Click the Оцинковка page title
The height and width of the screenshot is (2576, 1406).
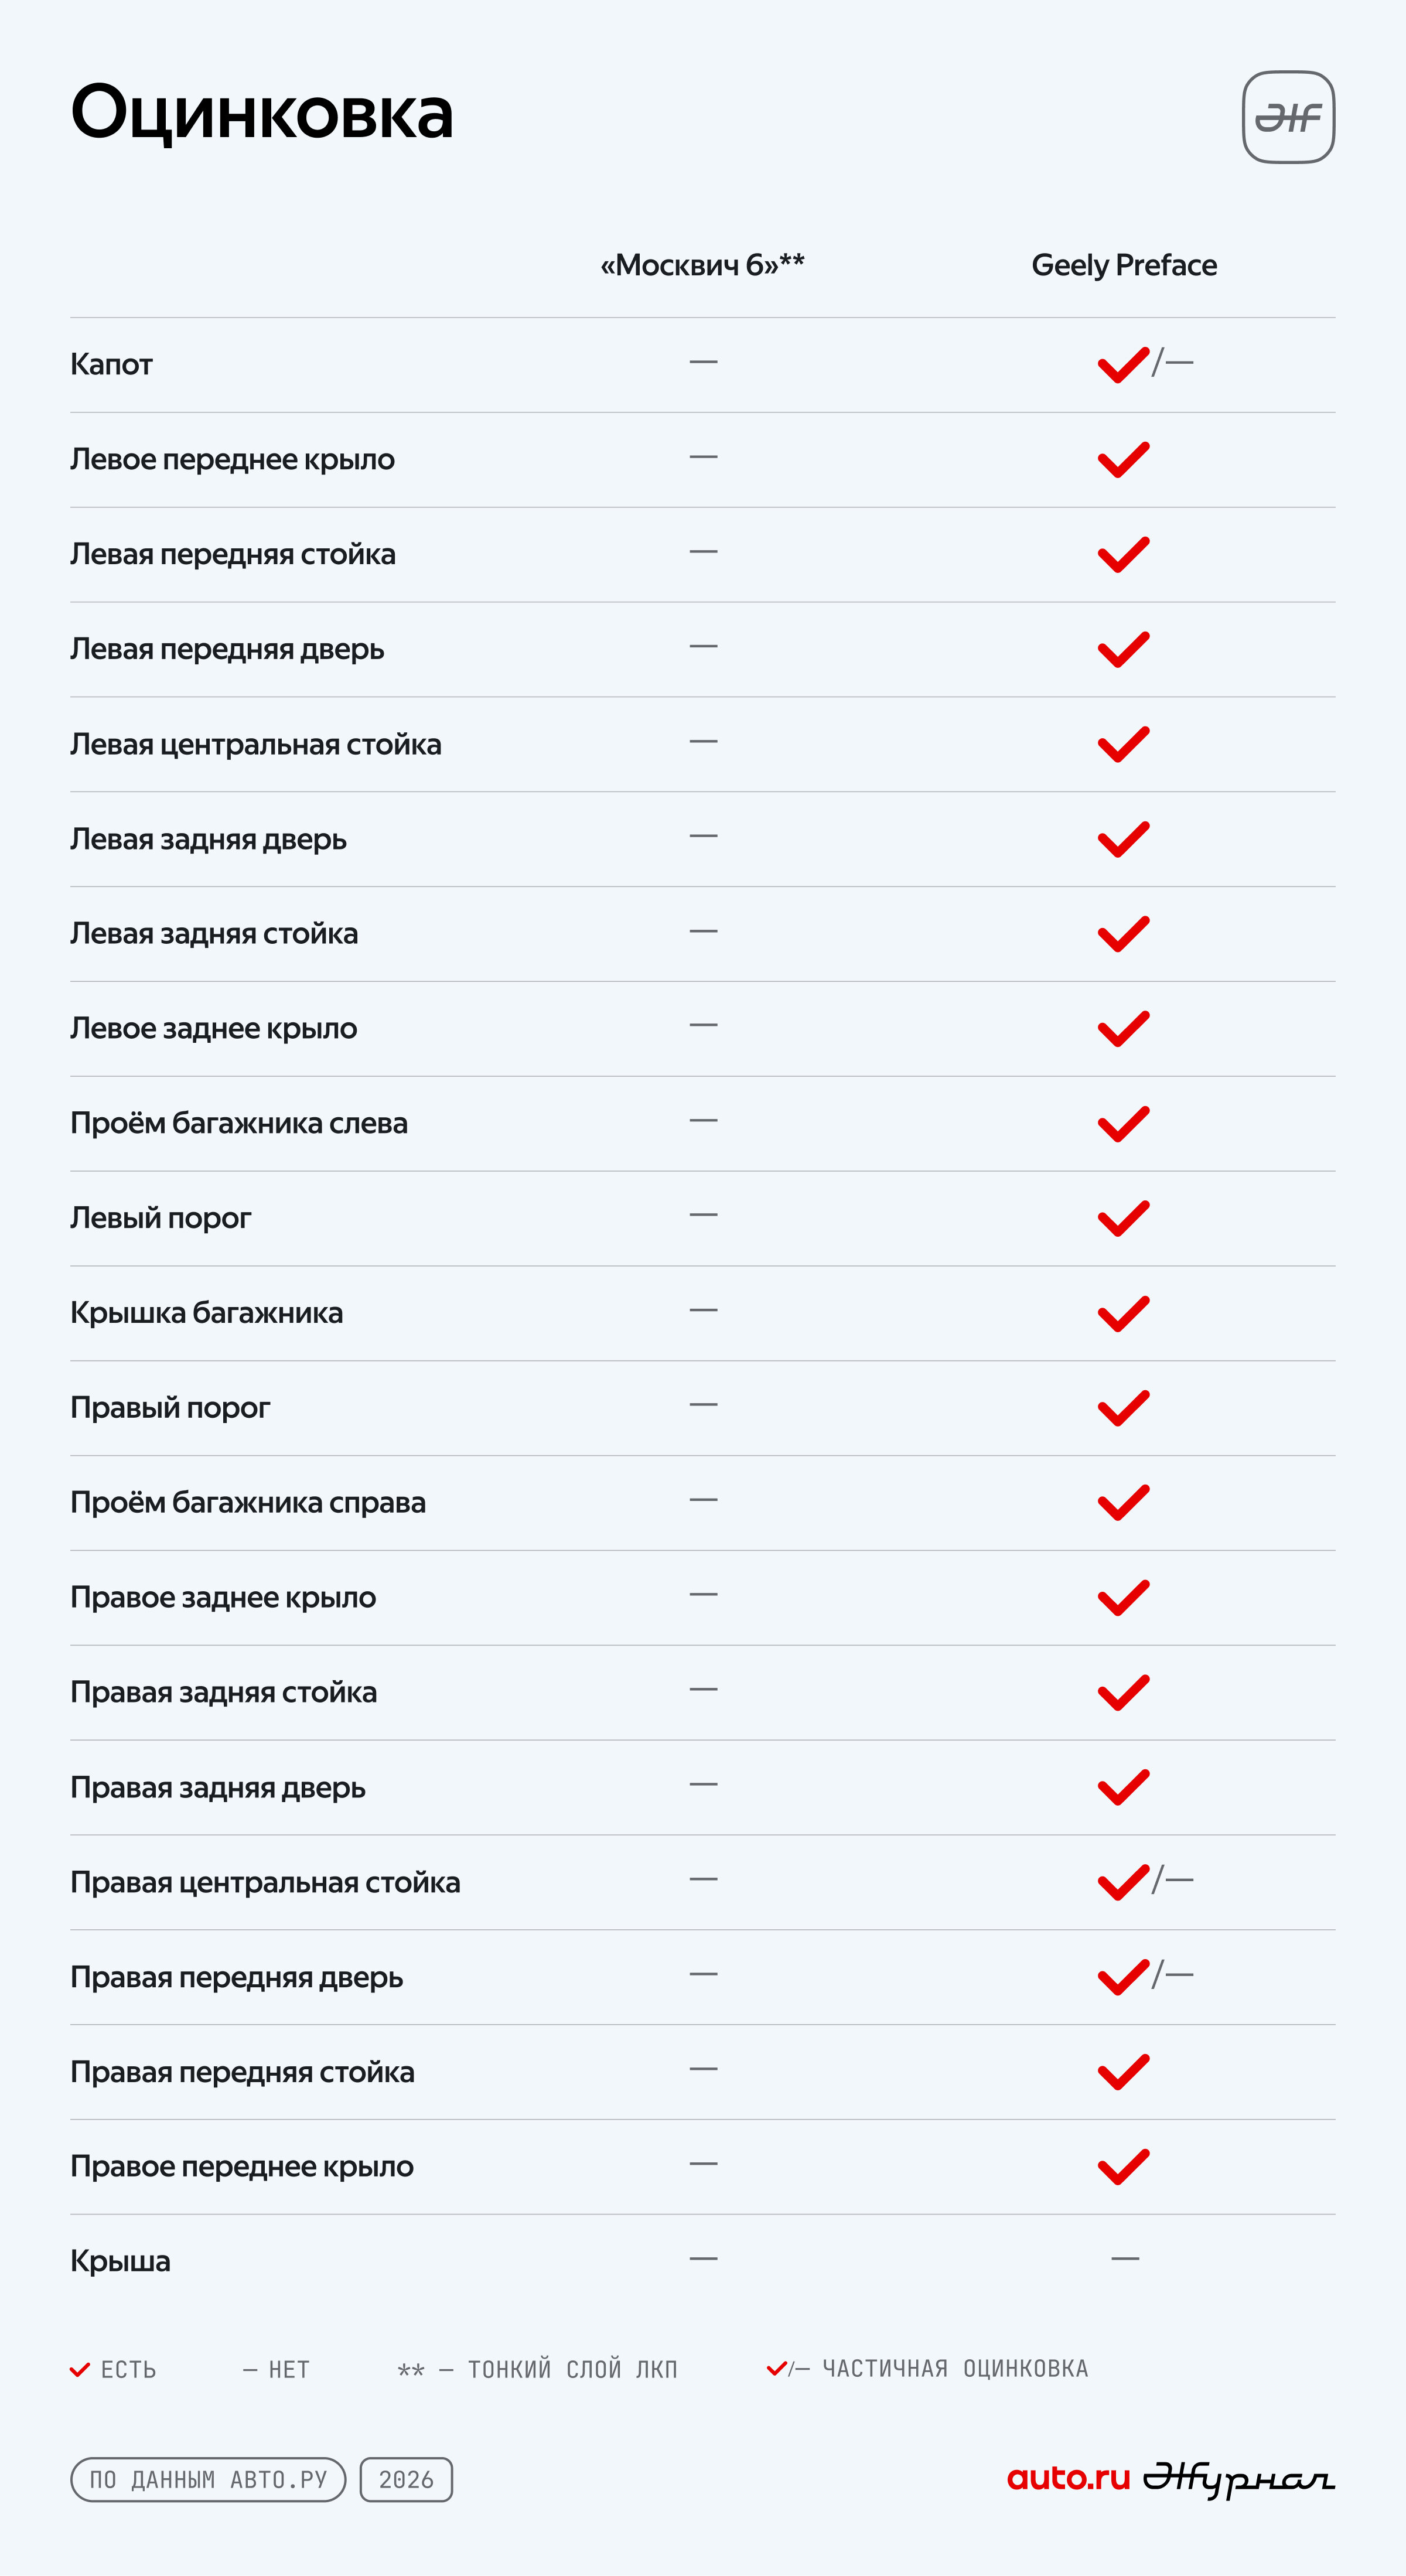tap(262, 112)
